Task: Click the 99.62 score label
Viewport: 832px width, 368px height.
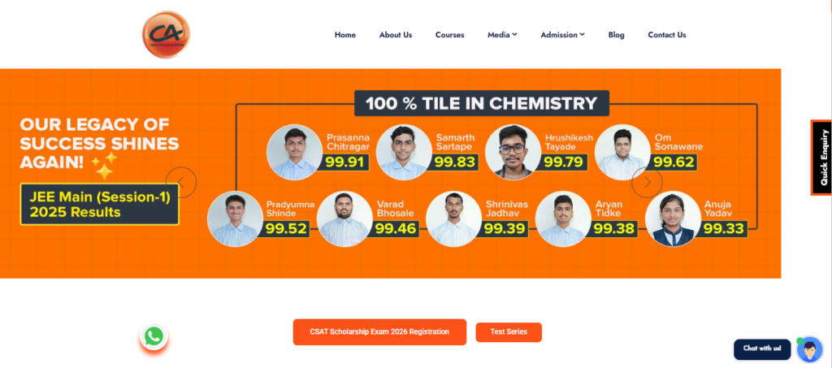Action: pyautogui.click(x=674, y=162)
